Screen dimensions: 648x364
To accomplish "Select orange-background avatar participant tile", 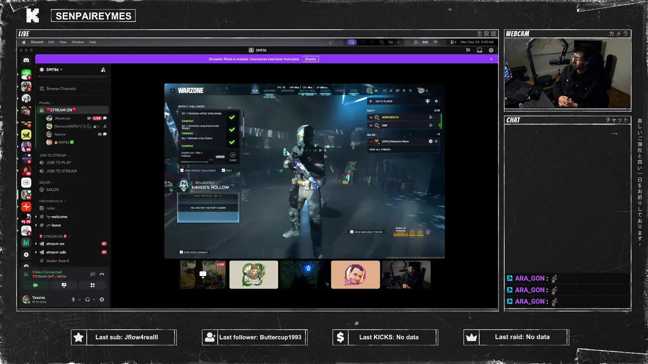I will pyautogui.click(x=355, y=275).
